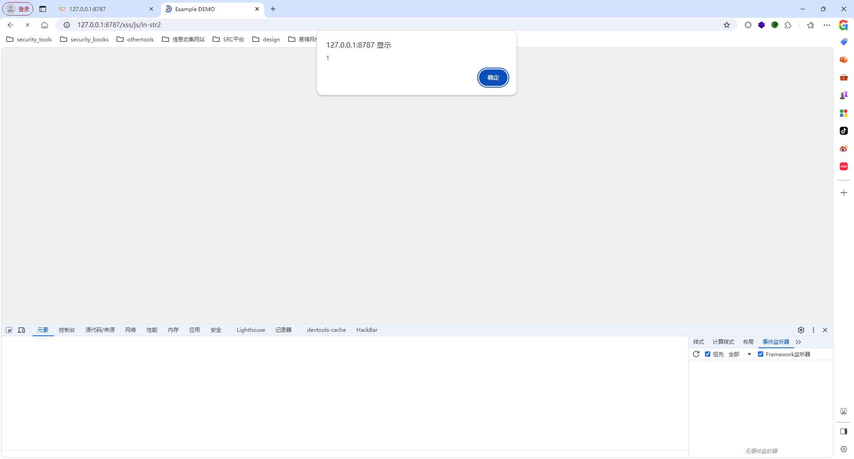Bookmark this page with star icon
This screenshot has height=459, width=854.
point(727,25)
